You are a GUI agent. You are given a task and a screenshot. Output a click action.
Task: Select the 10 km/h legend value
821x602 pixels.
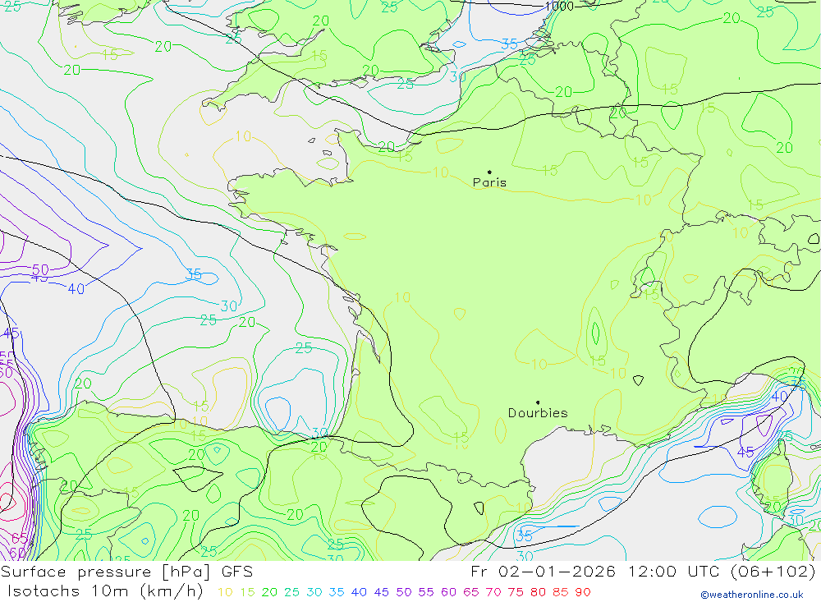[225, 592]
